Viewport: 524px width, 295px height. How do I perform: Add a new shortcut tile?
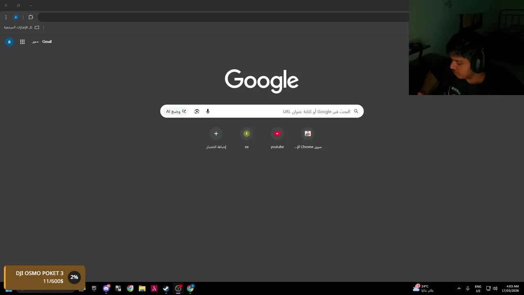coord(216,138)
